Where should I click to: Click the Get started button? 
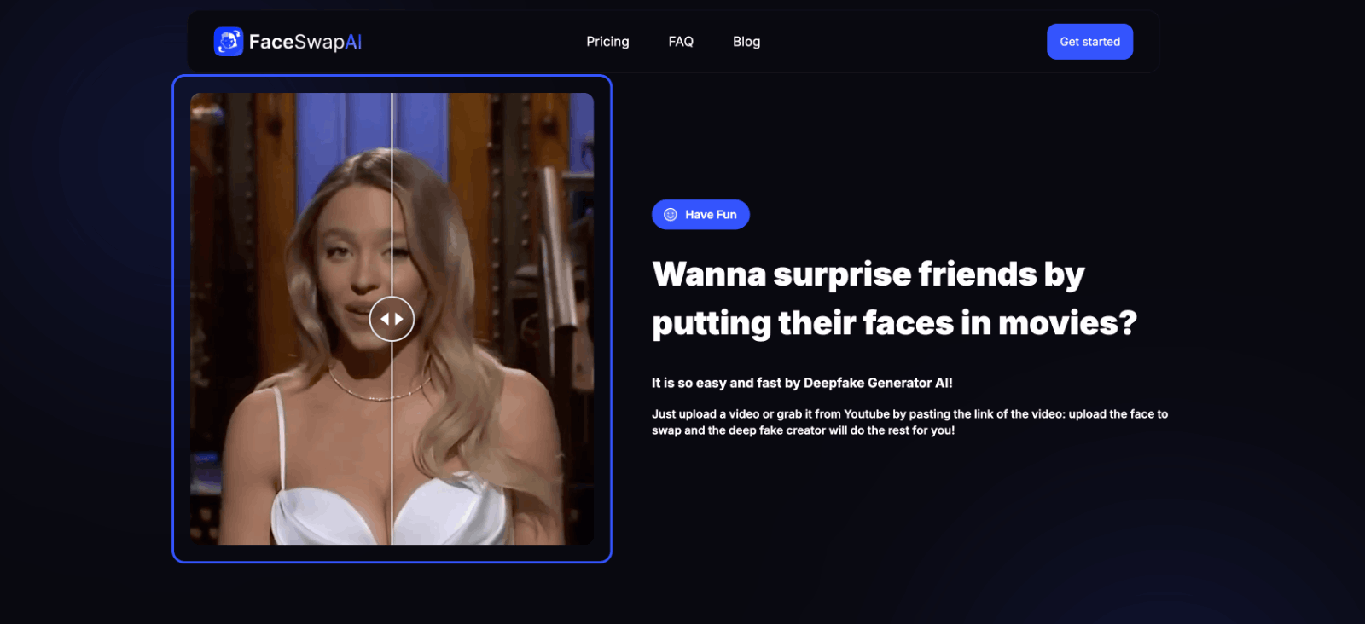1089,42
